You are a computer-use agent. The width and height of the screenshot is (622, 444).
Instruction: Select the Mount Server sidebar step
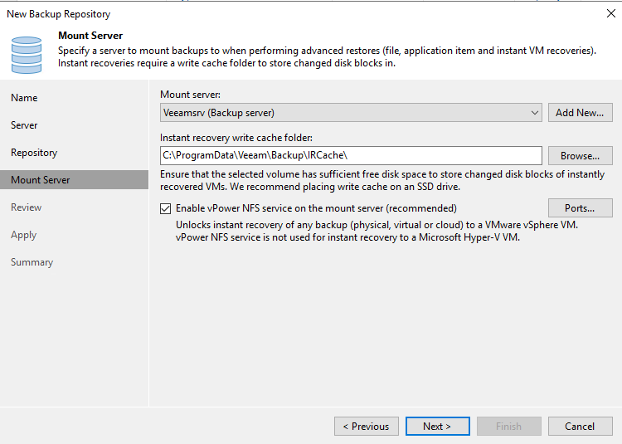41,180
